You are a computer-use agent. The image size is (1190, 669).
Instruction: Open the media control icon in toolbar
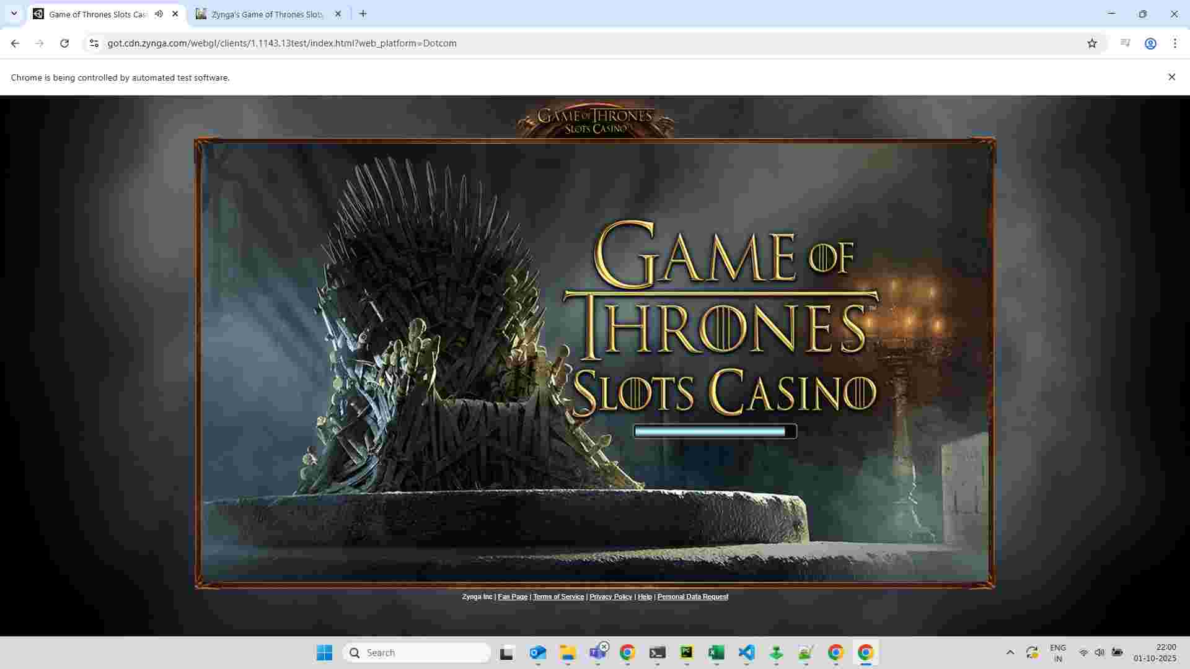tap(1125, 43)
